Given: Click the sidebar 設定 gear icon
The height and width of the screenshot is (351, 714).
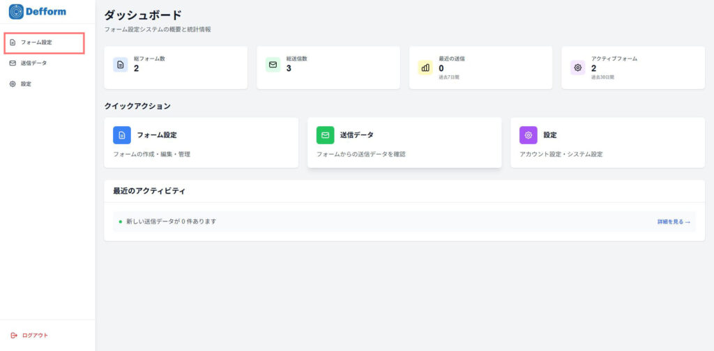Looking at the screenshot, I should click(x=13, y=84).
